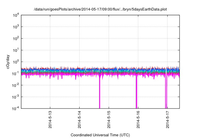Viewport: 198px width, 138px height.
Task: Click the 10^-2 y-axis tick label
Action: pyautogui.click(x=15, y=85)
